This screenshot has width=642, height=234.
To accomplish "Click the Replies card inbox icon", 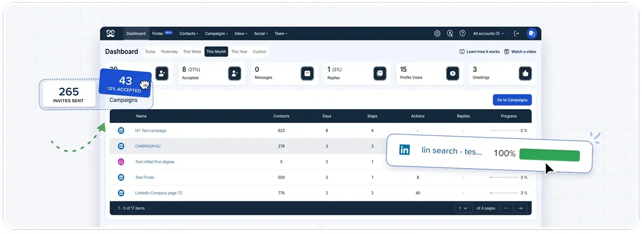I will [380, 73].
